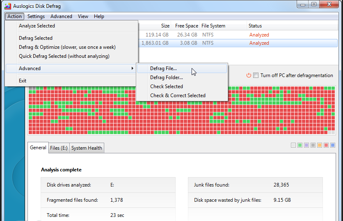Click the Junk files found value 28,365

(281, 185)
